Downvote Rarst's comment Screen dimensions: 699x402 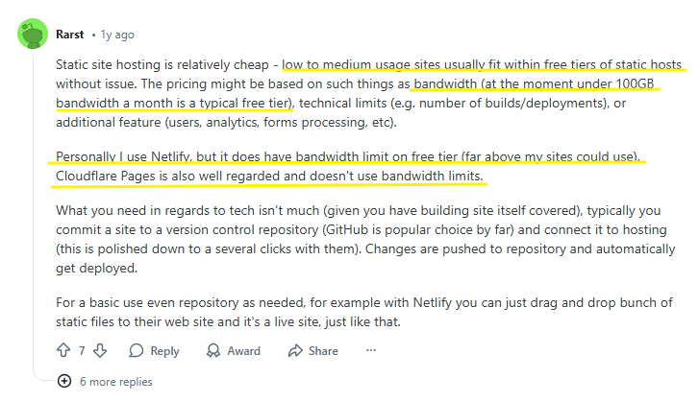(100, 351)
